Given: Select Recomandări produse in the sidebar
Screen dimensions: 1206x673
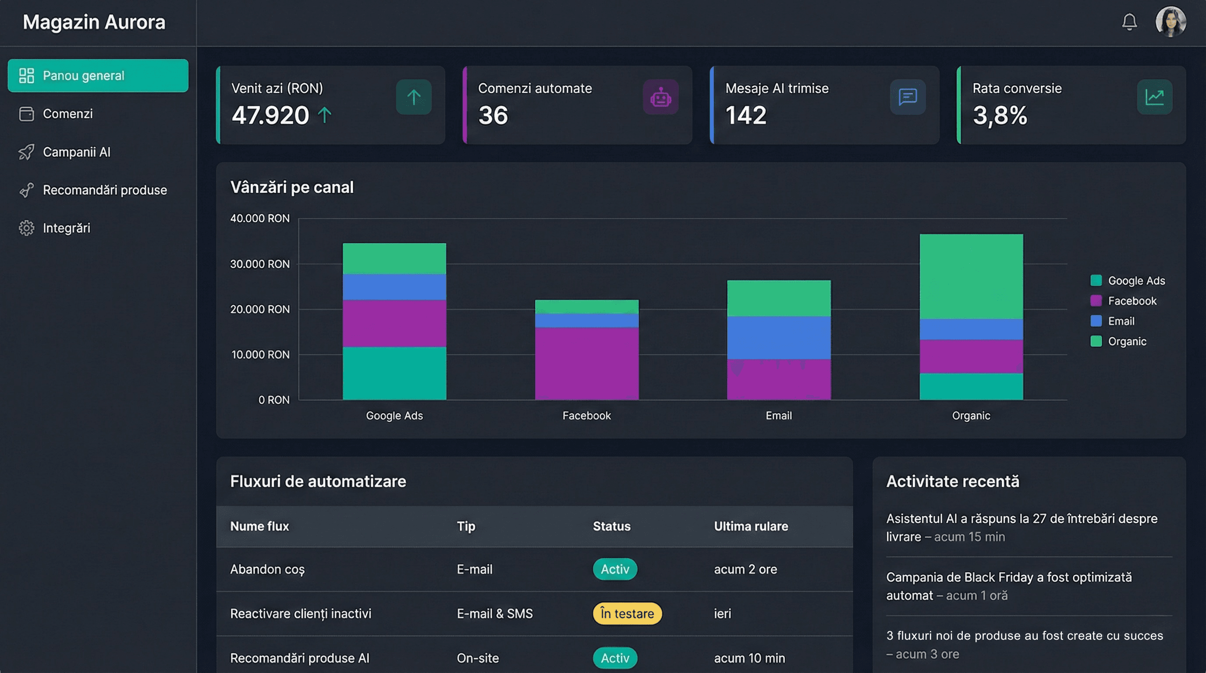Looking at the screenshot, I should point(105,190).
